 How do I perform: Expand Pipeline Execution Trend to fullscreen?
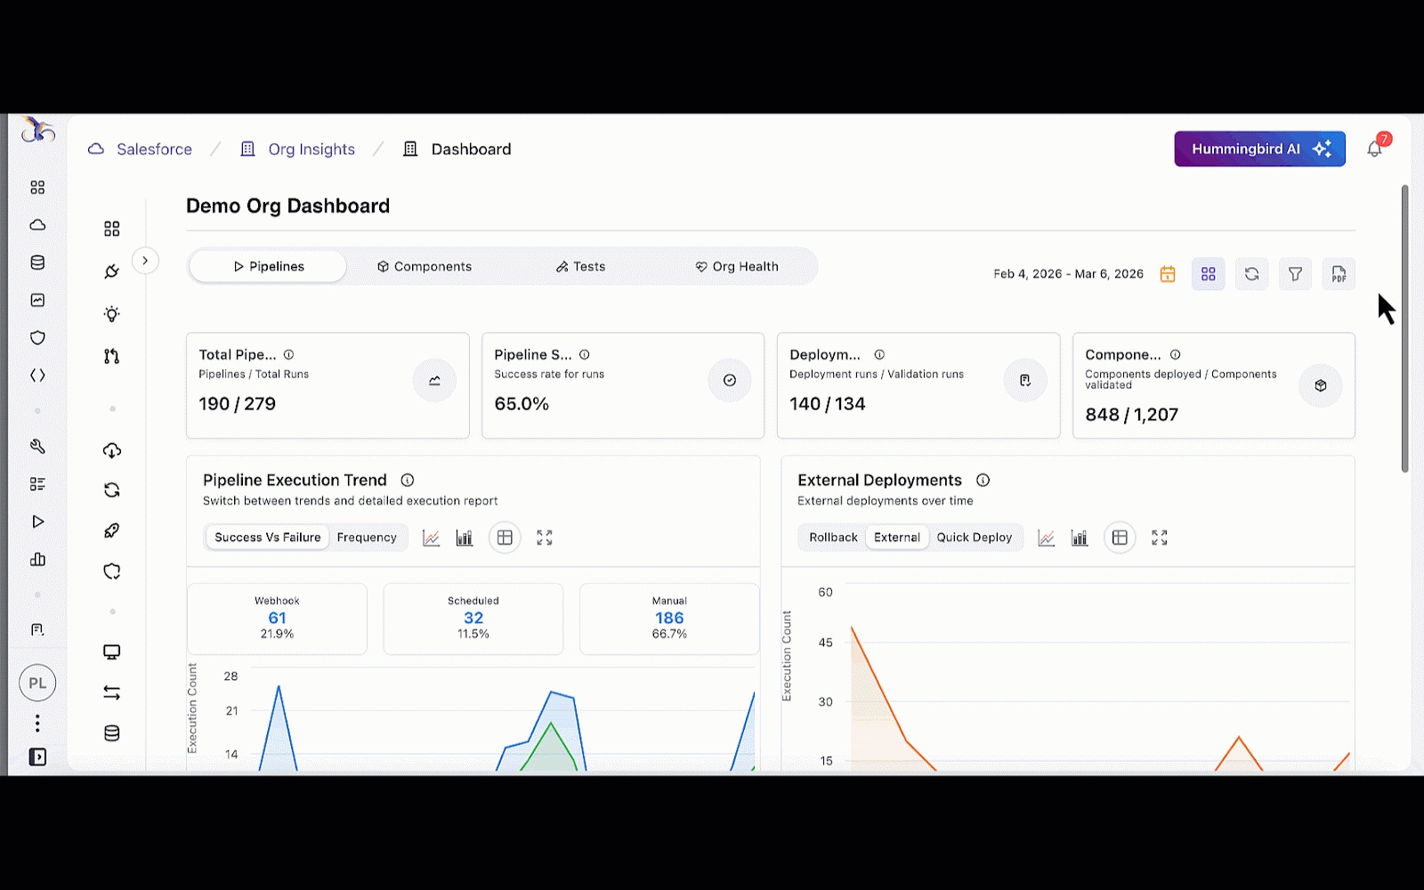tap(545, 538)
